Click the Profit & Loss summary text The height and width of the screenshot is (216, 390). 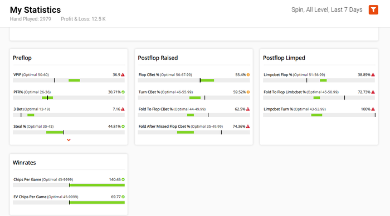83,19
